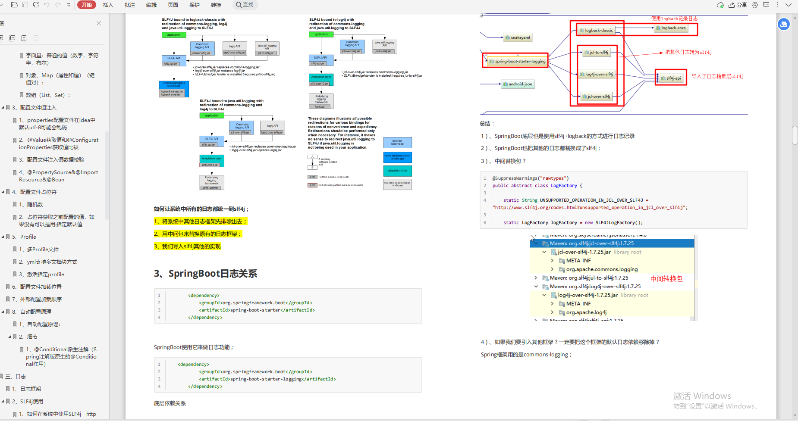Print the document via printer icon
Image resolution: width=798 pixels, height=421 pixels.
(36, 5)
